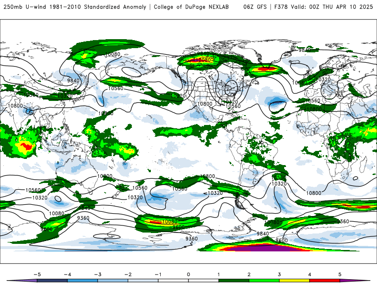Viewport: 377px width, 283px height.
Task: Click the "-5" colorbar label
Action: coord(37,275)
